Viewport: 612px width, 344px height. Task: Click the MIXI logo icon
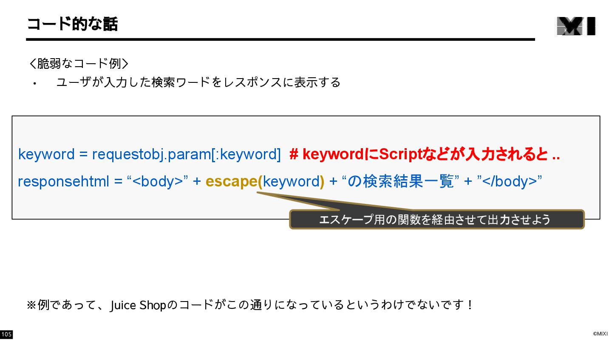[576, 26]
